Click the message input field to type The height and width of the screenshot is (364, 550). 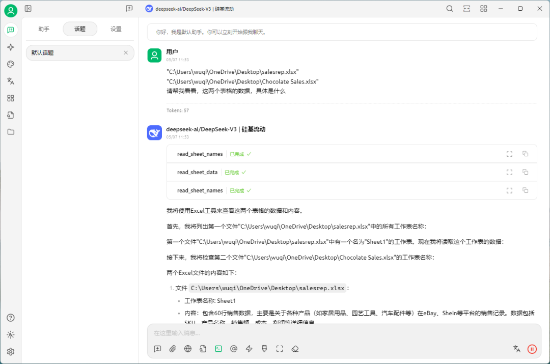coord(306,332)
